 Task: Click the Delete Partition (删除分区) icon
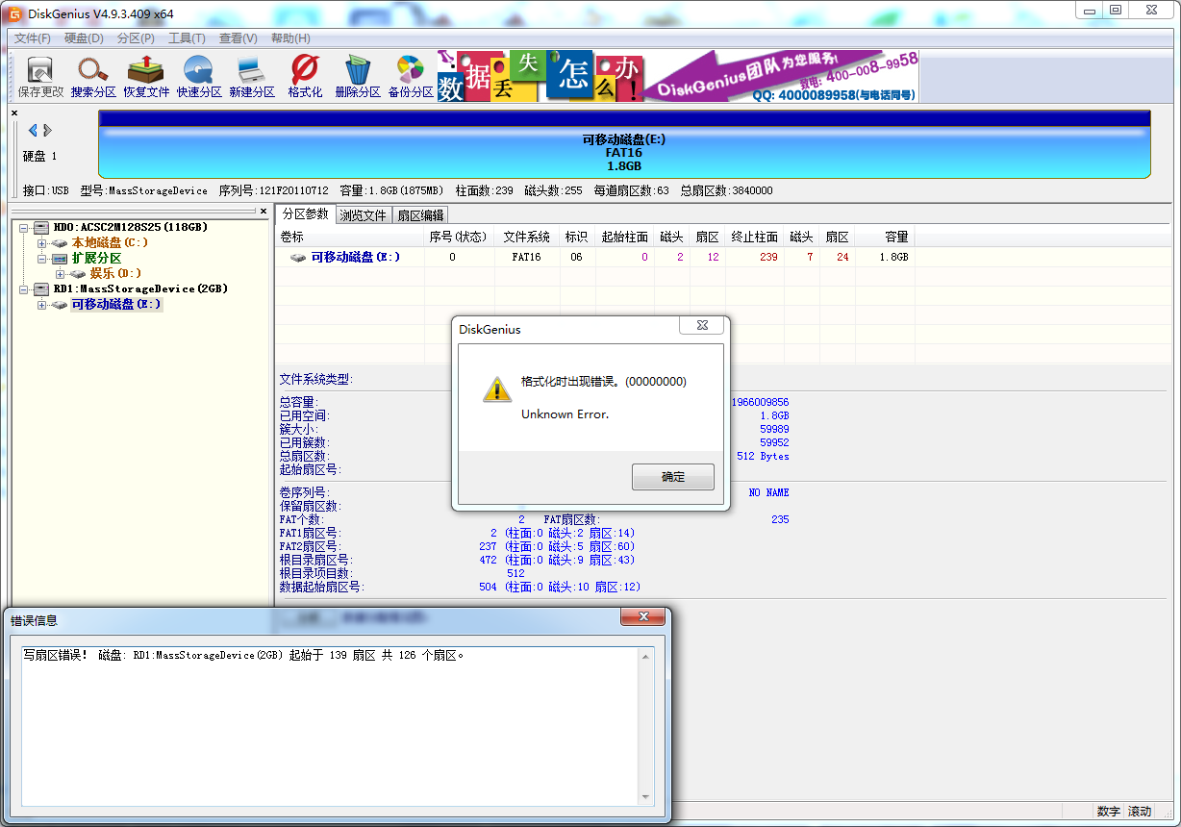[x=358, y=77]
